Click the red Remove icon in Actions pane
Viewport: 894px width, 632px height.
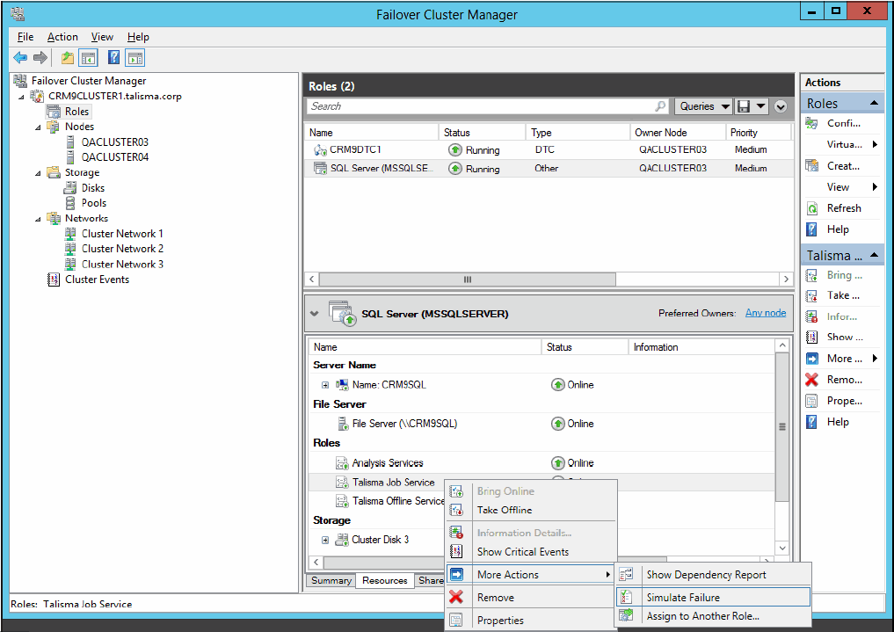tap(812, 380)
